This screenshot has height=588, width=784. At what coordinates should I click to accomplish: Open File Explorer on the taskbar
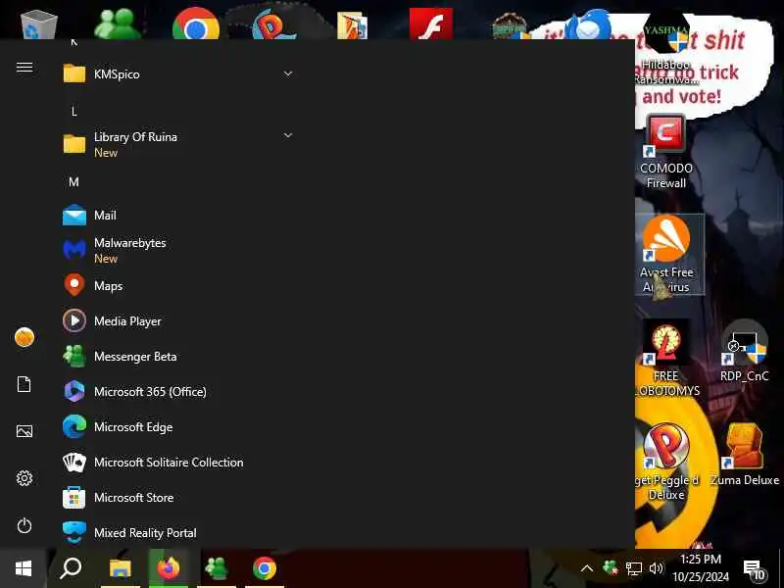point(121,568)
